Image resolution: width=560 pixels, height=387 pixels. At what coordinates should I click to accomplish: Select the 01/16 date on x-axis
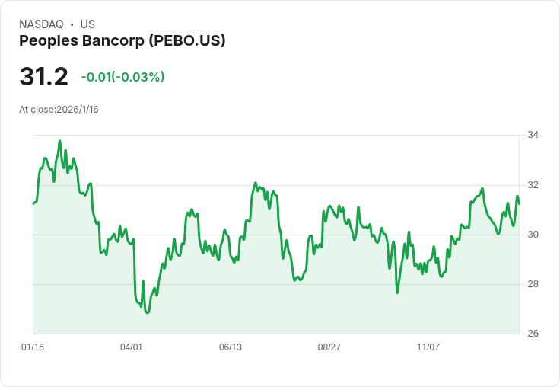coord(33,347)
